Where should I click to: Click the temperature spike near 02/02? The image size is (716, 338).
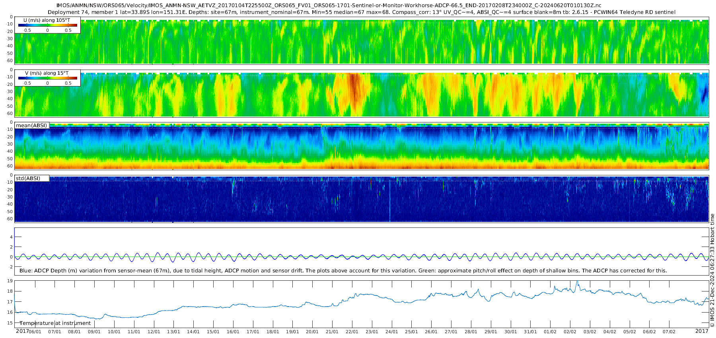point(577,284)
